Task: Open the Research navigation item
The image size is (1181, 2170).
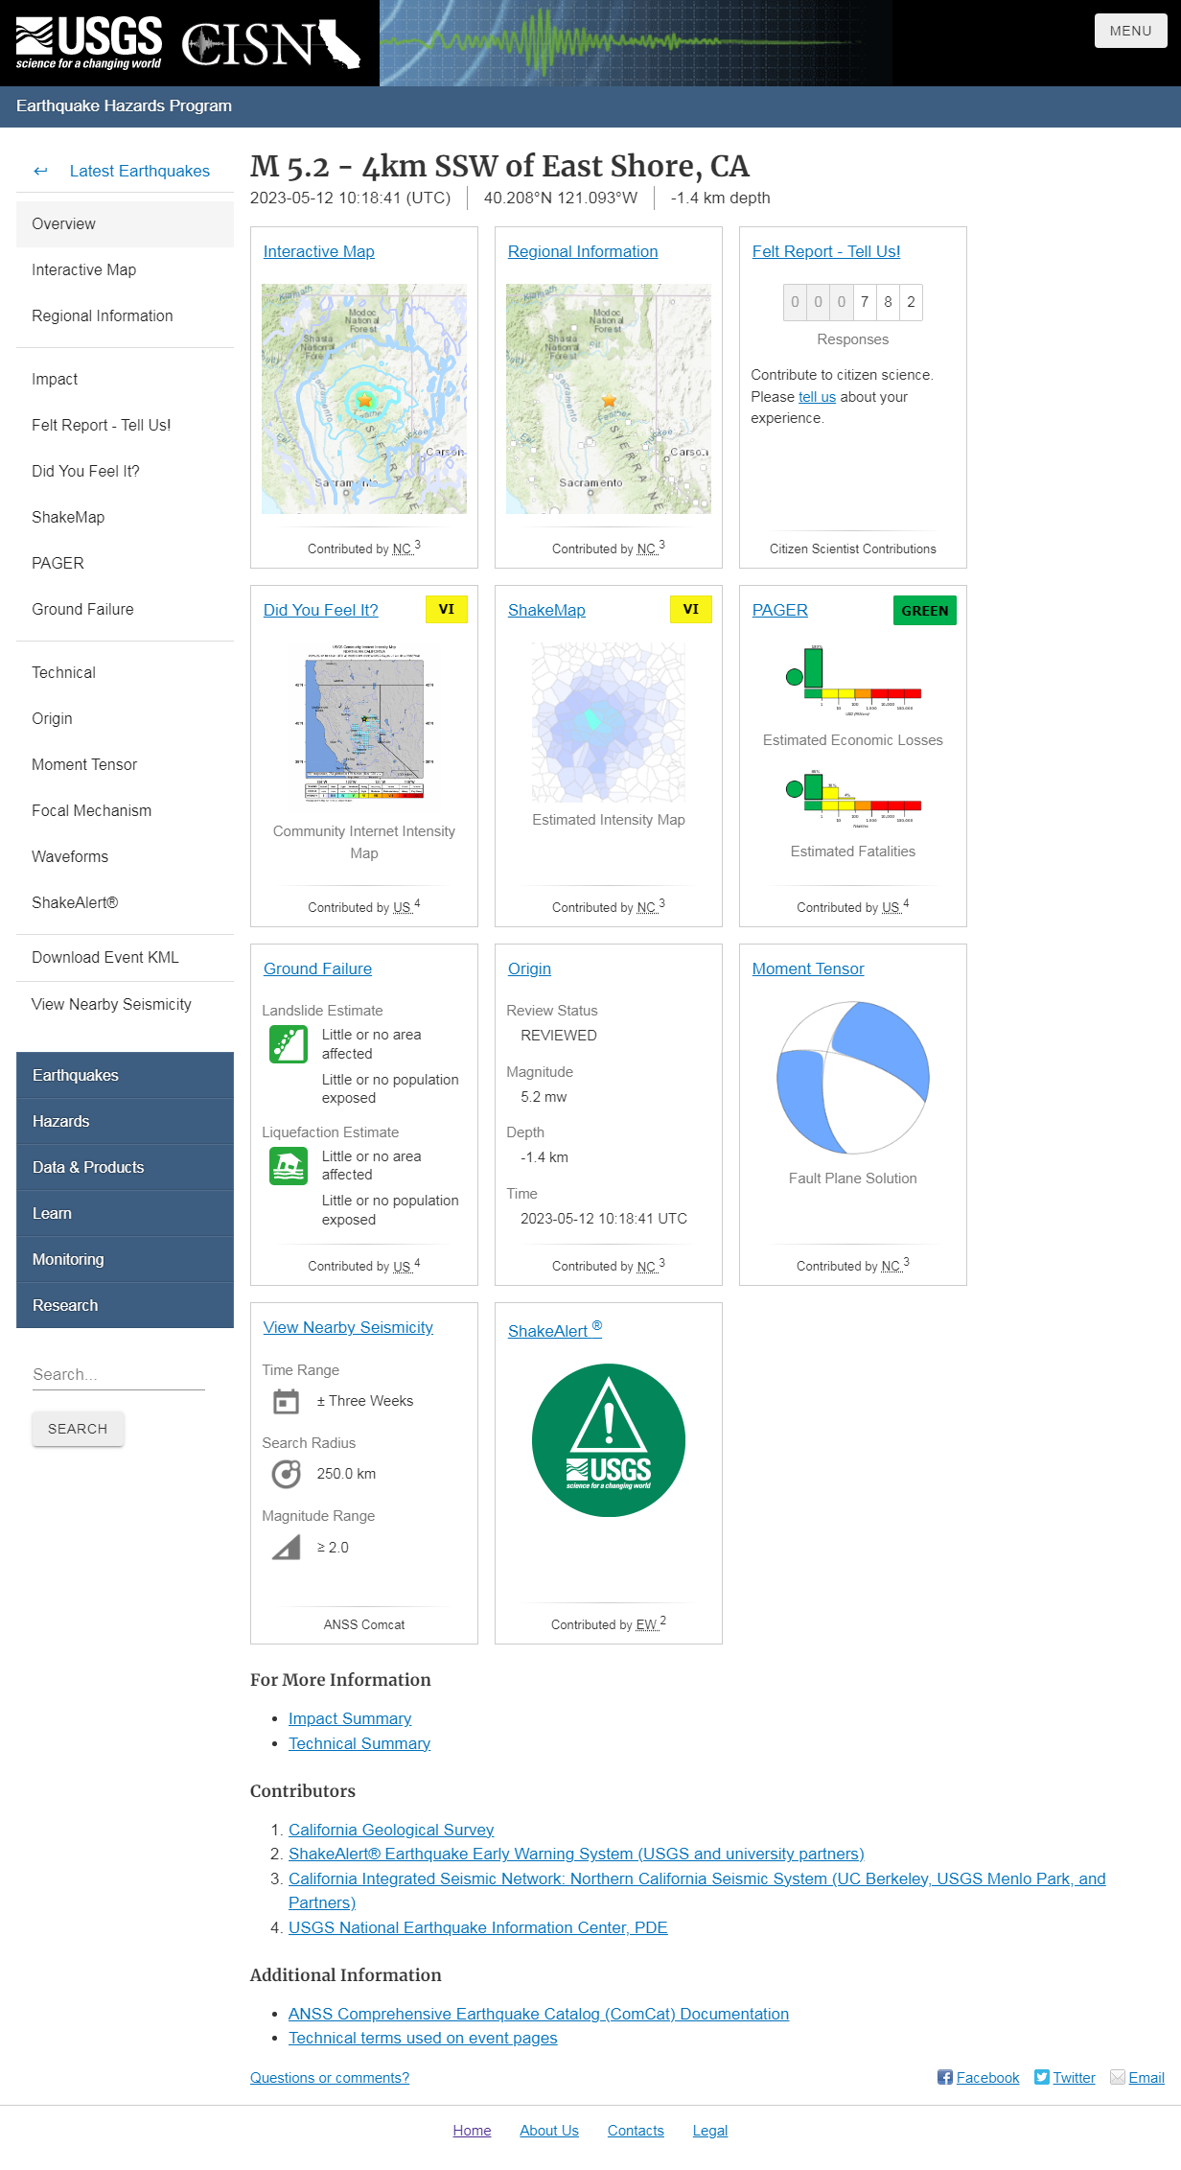Action: click(x=125, y=1305)
